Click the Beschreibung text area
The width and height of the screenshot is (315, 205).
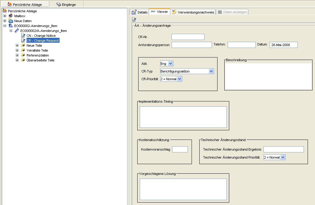[x=268, y=76]
